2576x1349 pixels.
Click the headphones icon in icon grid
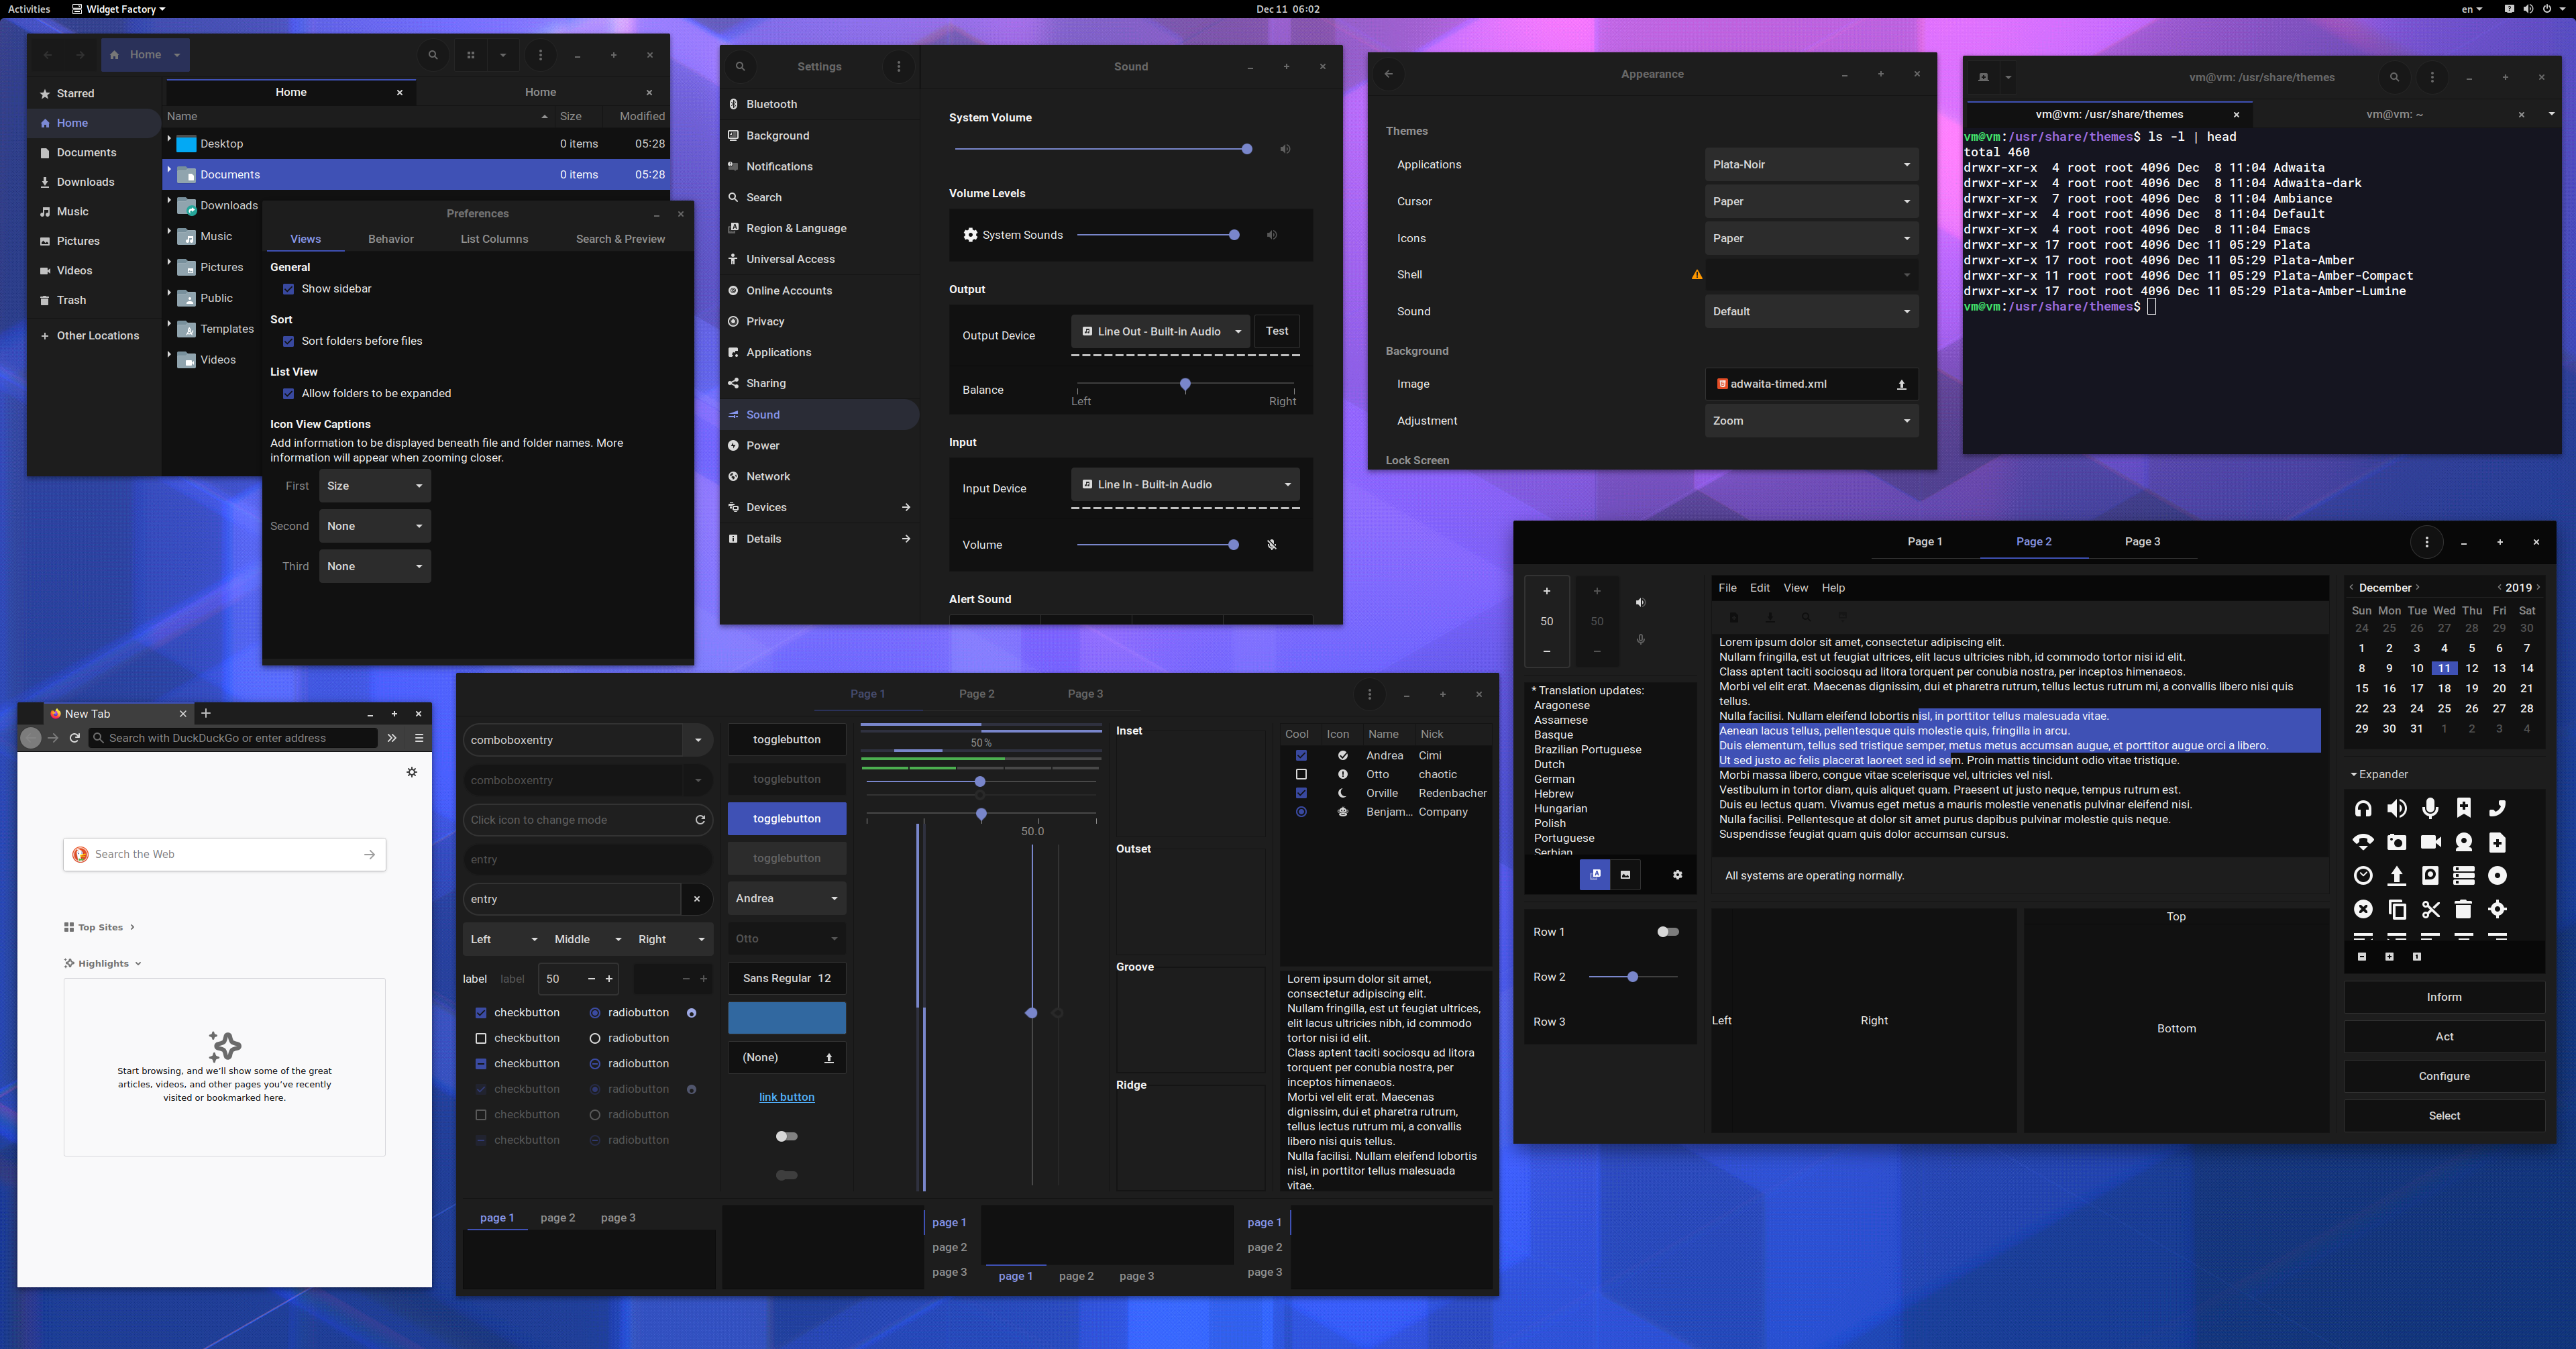click(x=2363, y=808)
